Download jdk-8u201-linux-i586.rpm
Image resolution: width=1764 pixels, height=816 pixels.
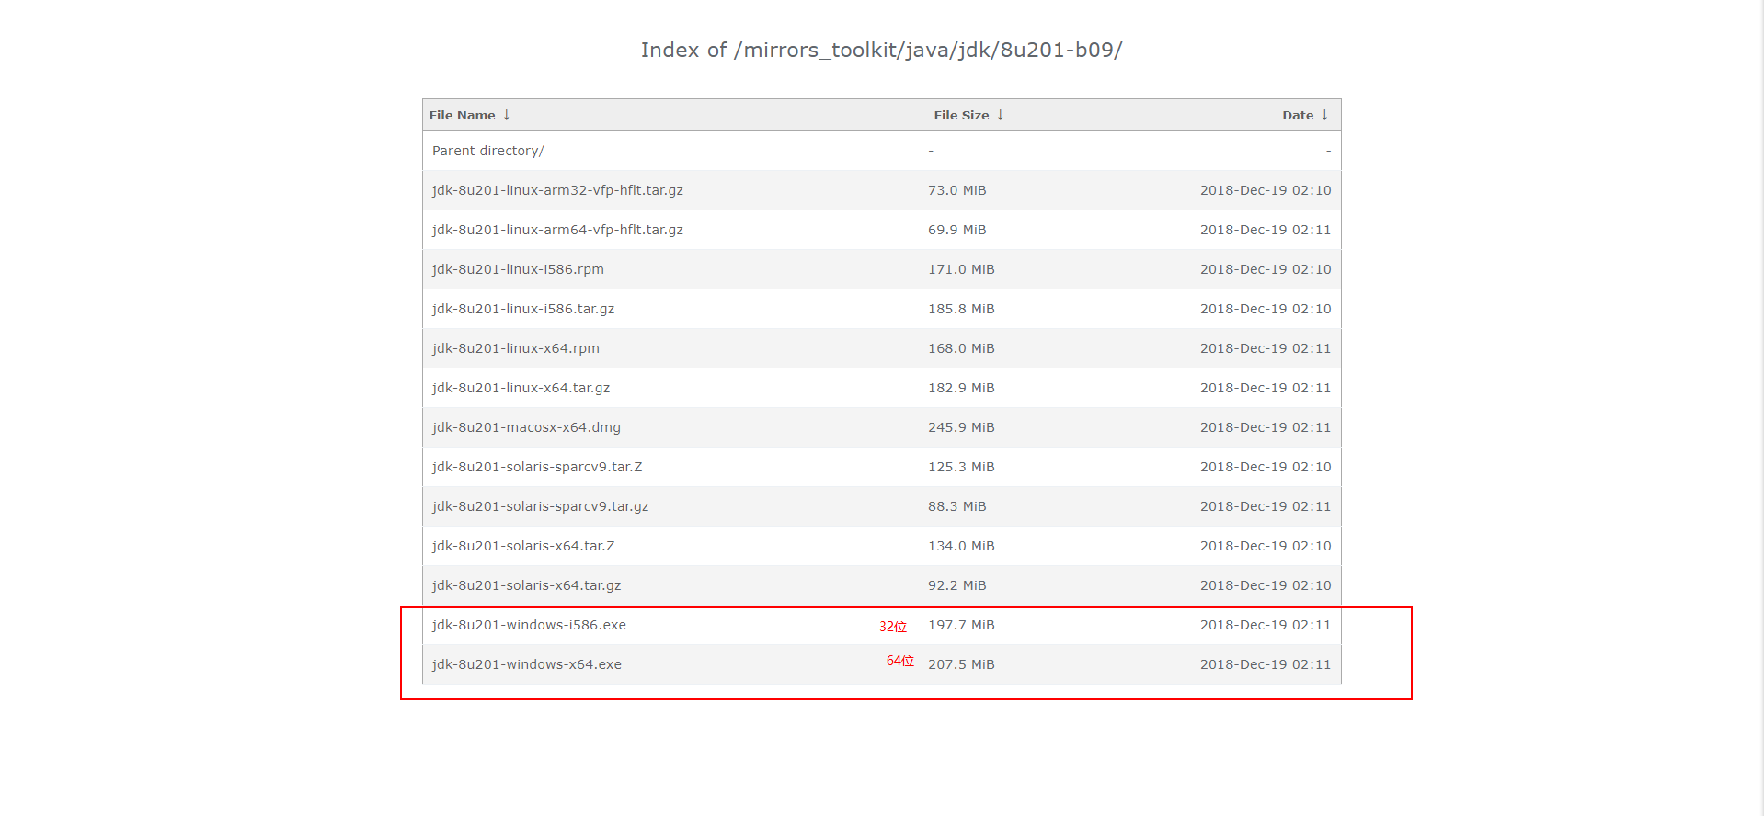click(518, 269)
